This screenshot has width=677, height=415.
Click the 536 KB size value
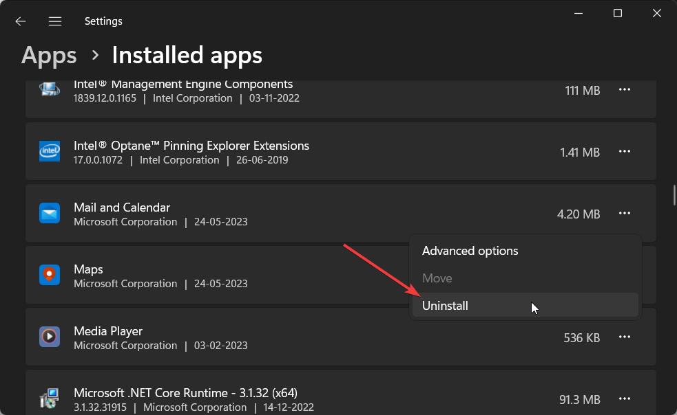coord(581,338)
